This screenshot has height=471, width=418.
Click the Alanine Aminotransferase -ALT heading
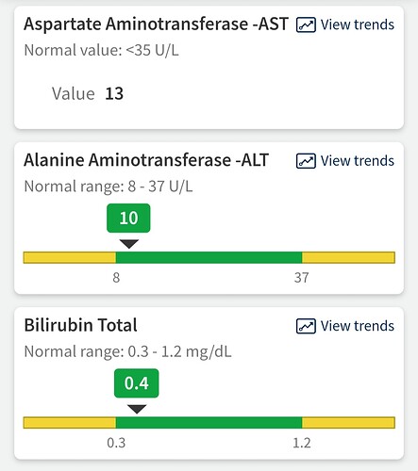[x=146, y=160]
